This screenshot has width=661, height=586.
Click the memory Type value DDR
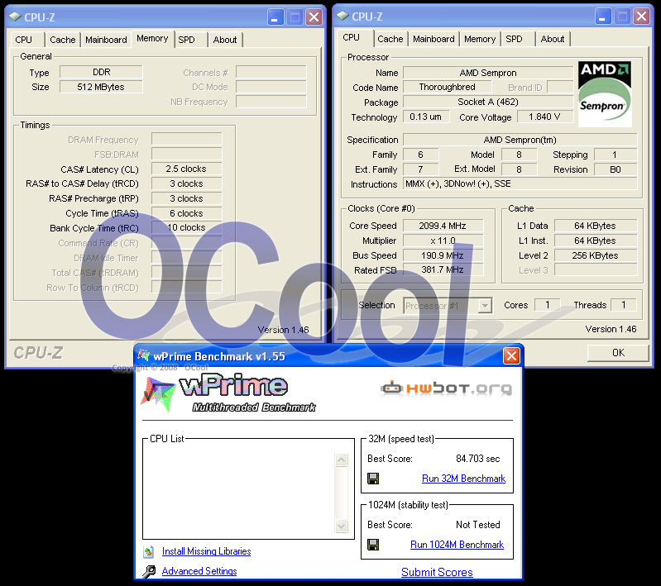coord(101,72)
